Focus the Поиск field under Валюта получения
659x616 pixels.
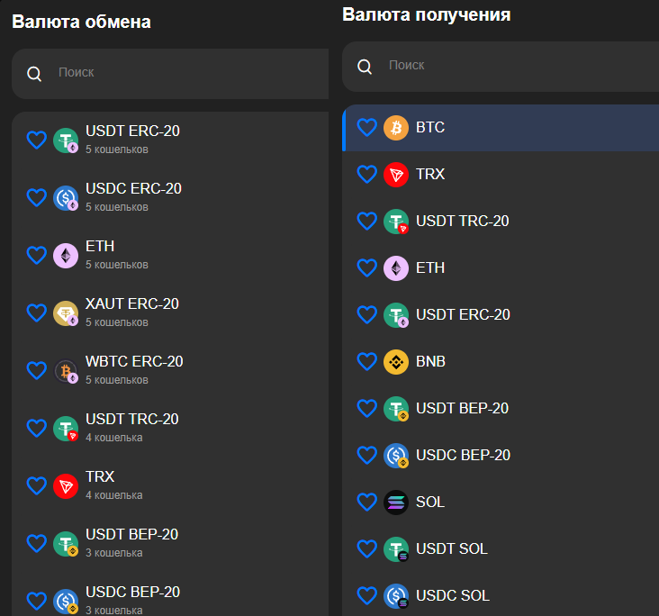click(501, 67)
